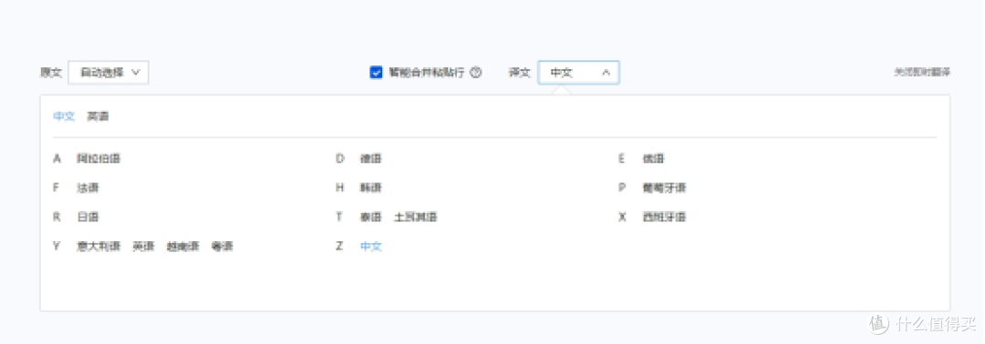Click the 关闭即时翻译 link
This screenshot has width=985, height=344.
pyautogui.click(x=922, y=73)
